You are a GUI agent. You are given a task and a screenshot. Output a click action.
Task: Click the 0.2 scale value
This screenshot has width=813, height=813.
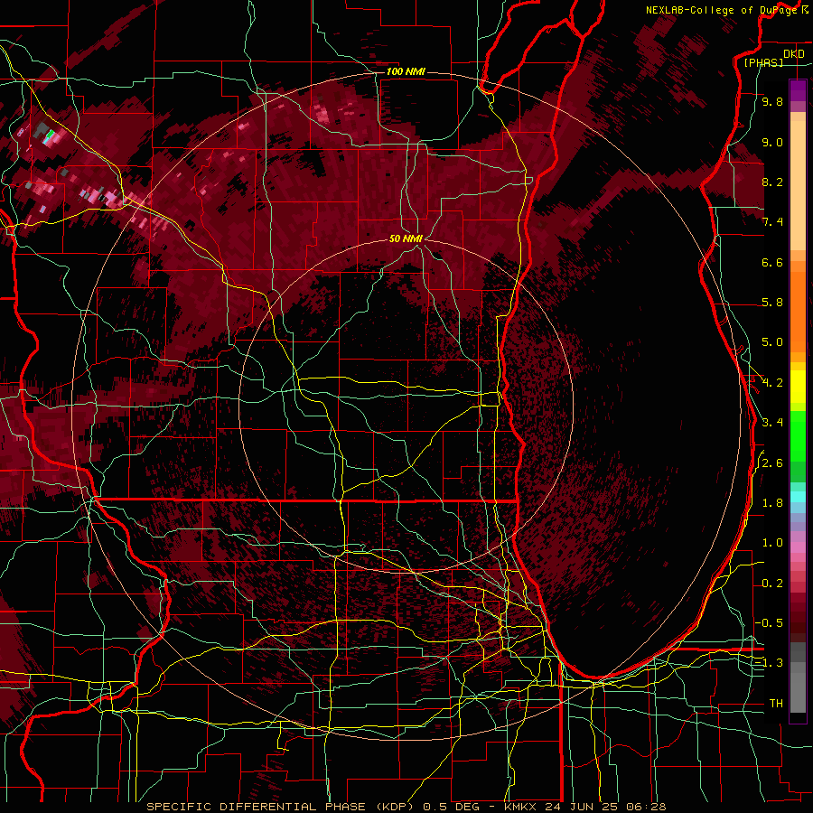point(772,584)
